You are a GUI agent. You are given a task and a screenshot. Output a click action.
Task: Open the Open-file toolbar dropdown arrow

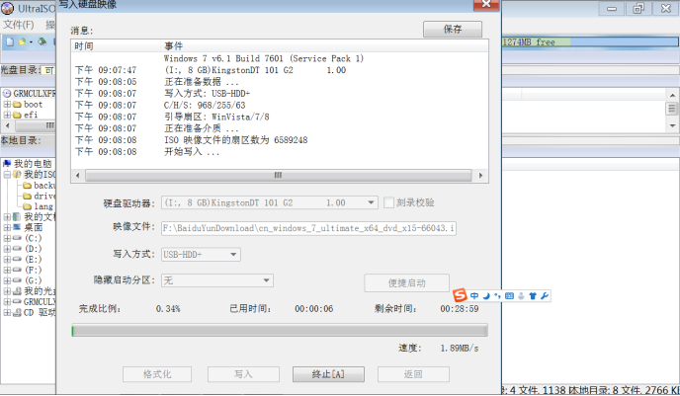(x=32, y=42)
